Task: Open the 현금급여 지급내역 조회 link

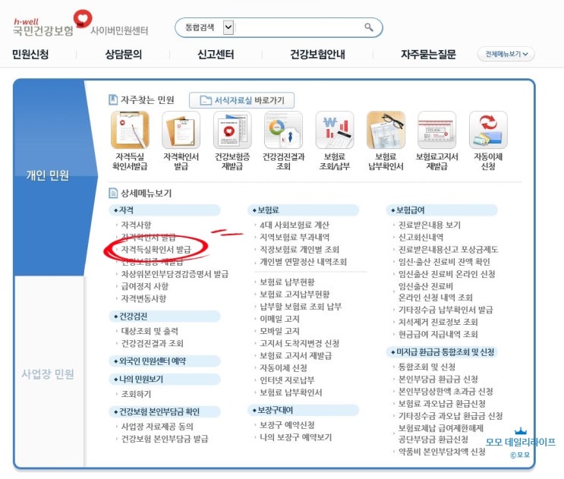Action: pyautogui.click(x=438, y=334)
